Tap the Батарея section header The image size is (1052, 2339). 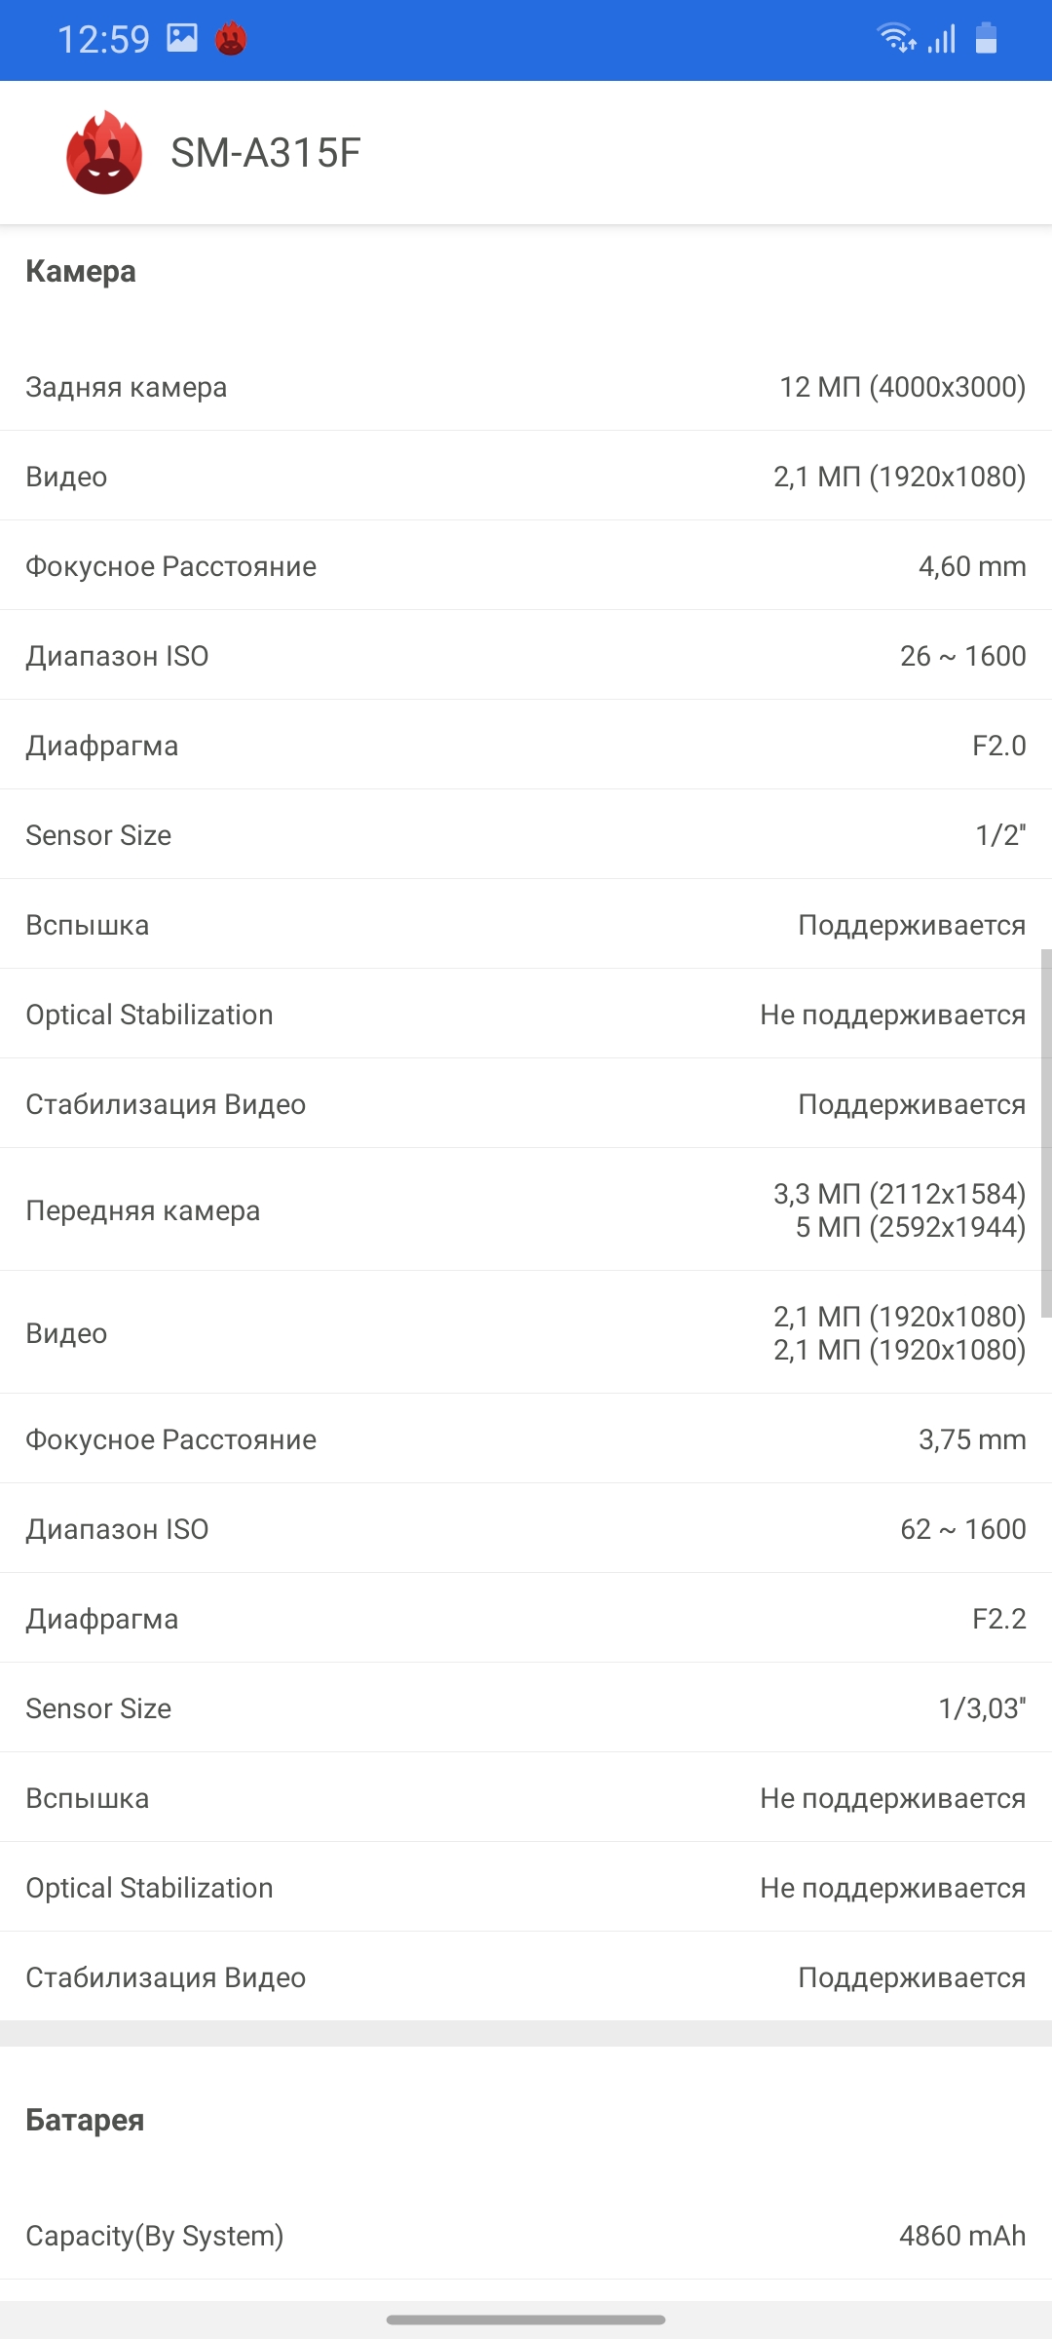click(85, 2121)
